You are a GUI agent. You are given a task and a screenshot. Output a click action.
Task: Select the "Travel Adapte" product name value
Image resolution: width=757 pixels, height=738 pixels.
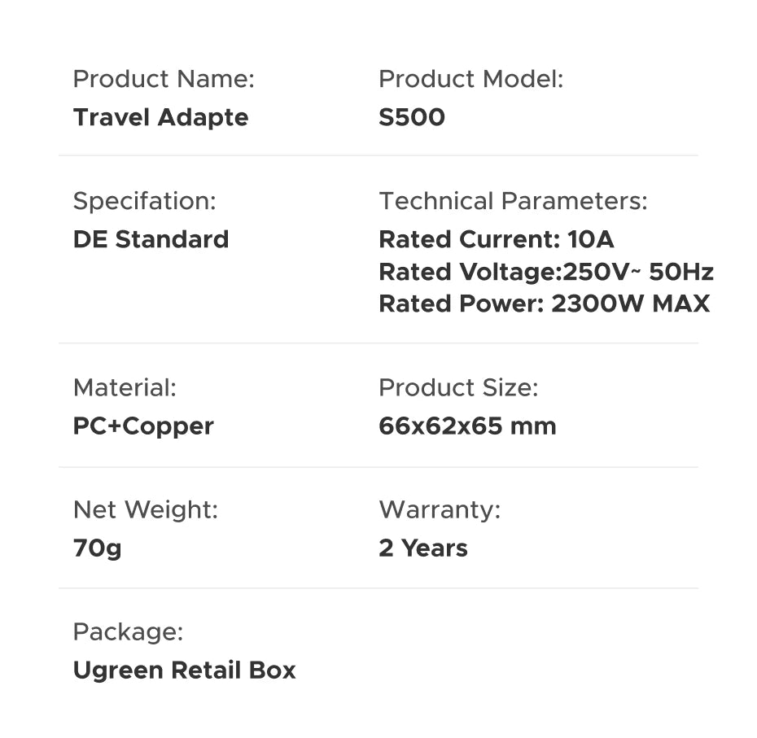click(x=160, y=117)
